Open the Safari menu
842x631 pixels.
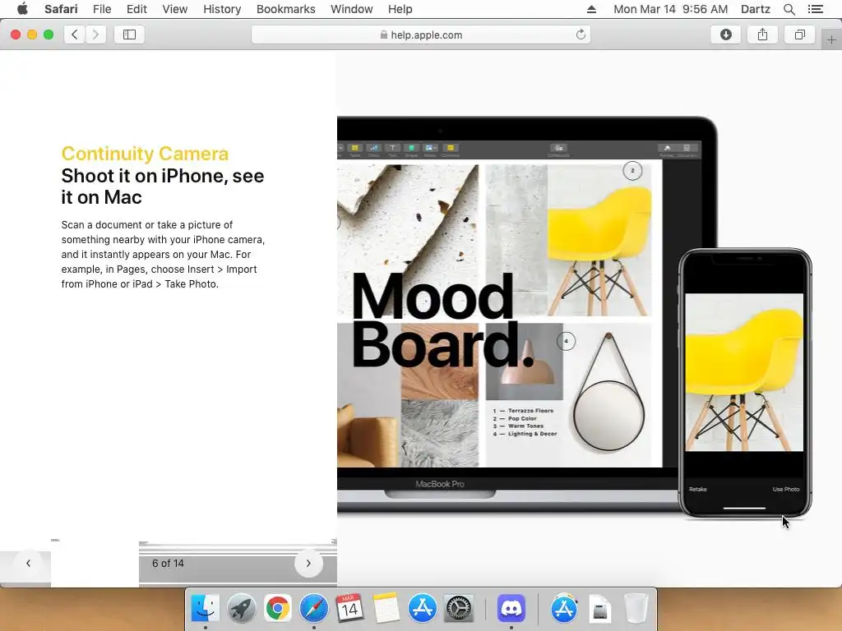coord(61,9)
